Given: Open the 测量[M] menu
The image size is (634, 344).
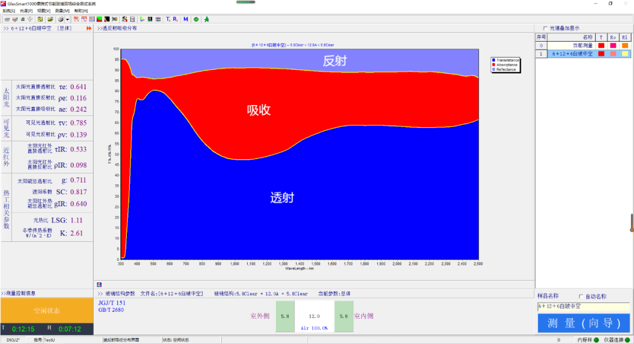Looking at the screenshot, I should 62,11.
